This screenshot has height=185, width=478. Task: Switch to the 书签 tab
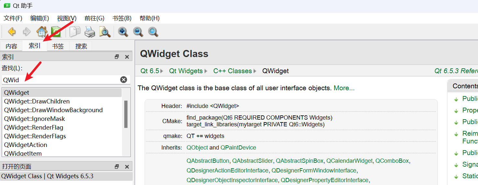pyautogui.click(x=58, y=46)
